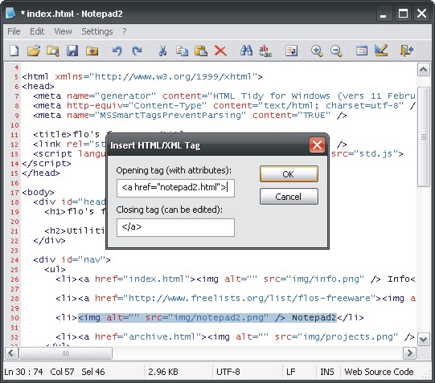Viewport: 435px width, 383px height.
Task: Click the </head> tag on line 15
Action: coord(41,173)
